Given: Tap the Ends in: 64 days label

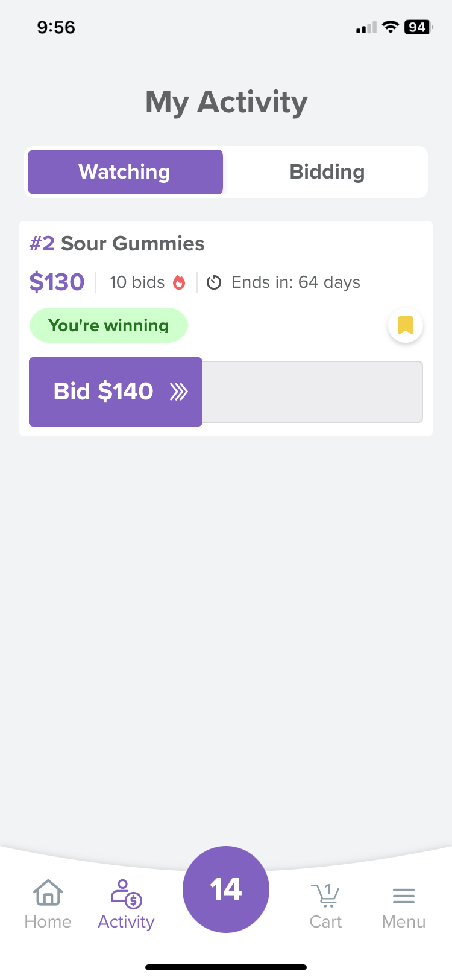Looking at the screenshot, I should click(x=296, y=282).
